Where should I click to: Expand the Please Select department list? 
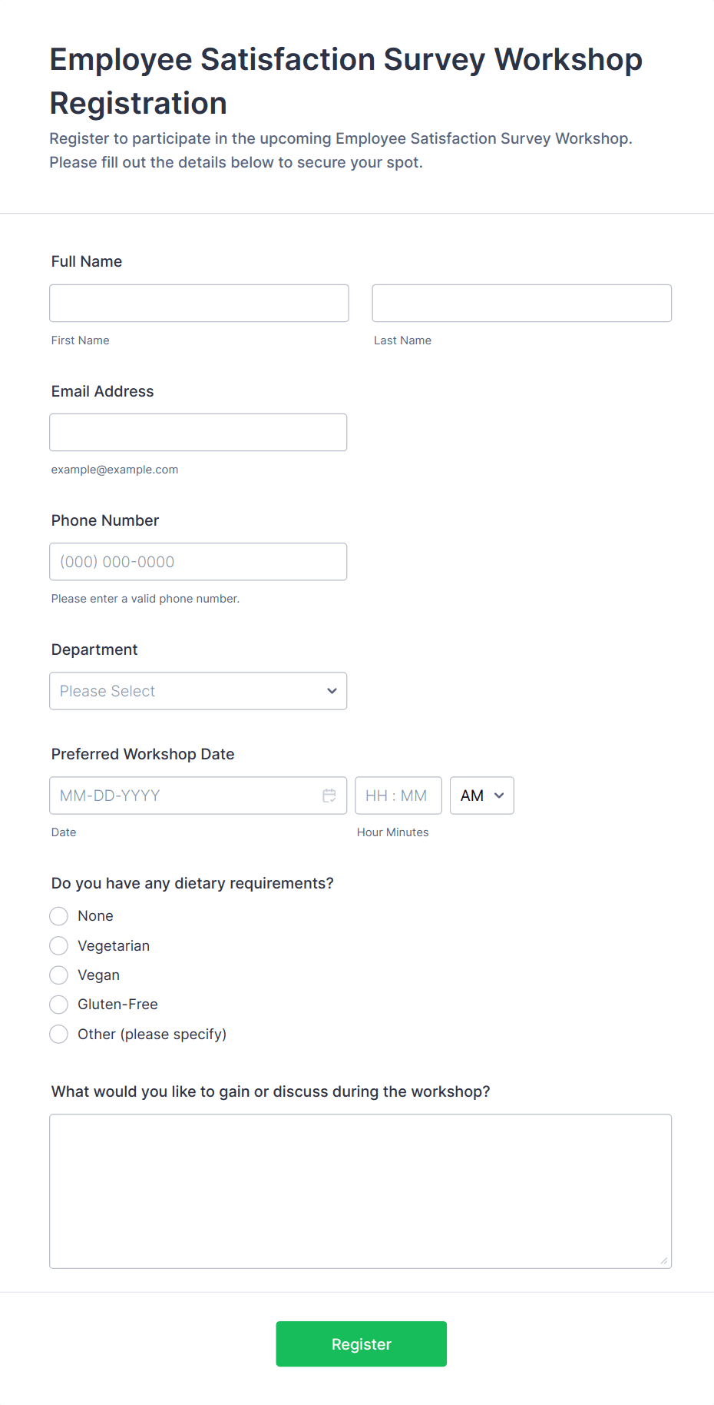(198, 691)
